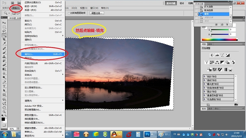
Task: Expand the 色相/饱和度 presets group
Action: 204,88
